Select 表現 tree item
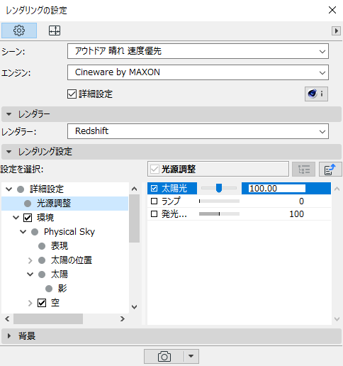Screen dimensions: 343x366 [60, 246]
